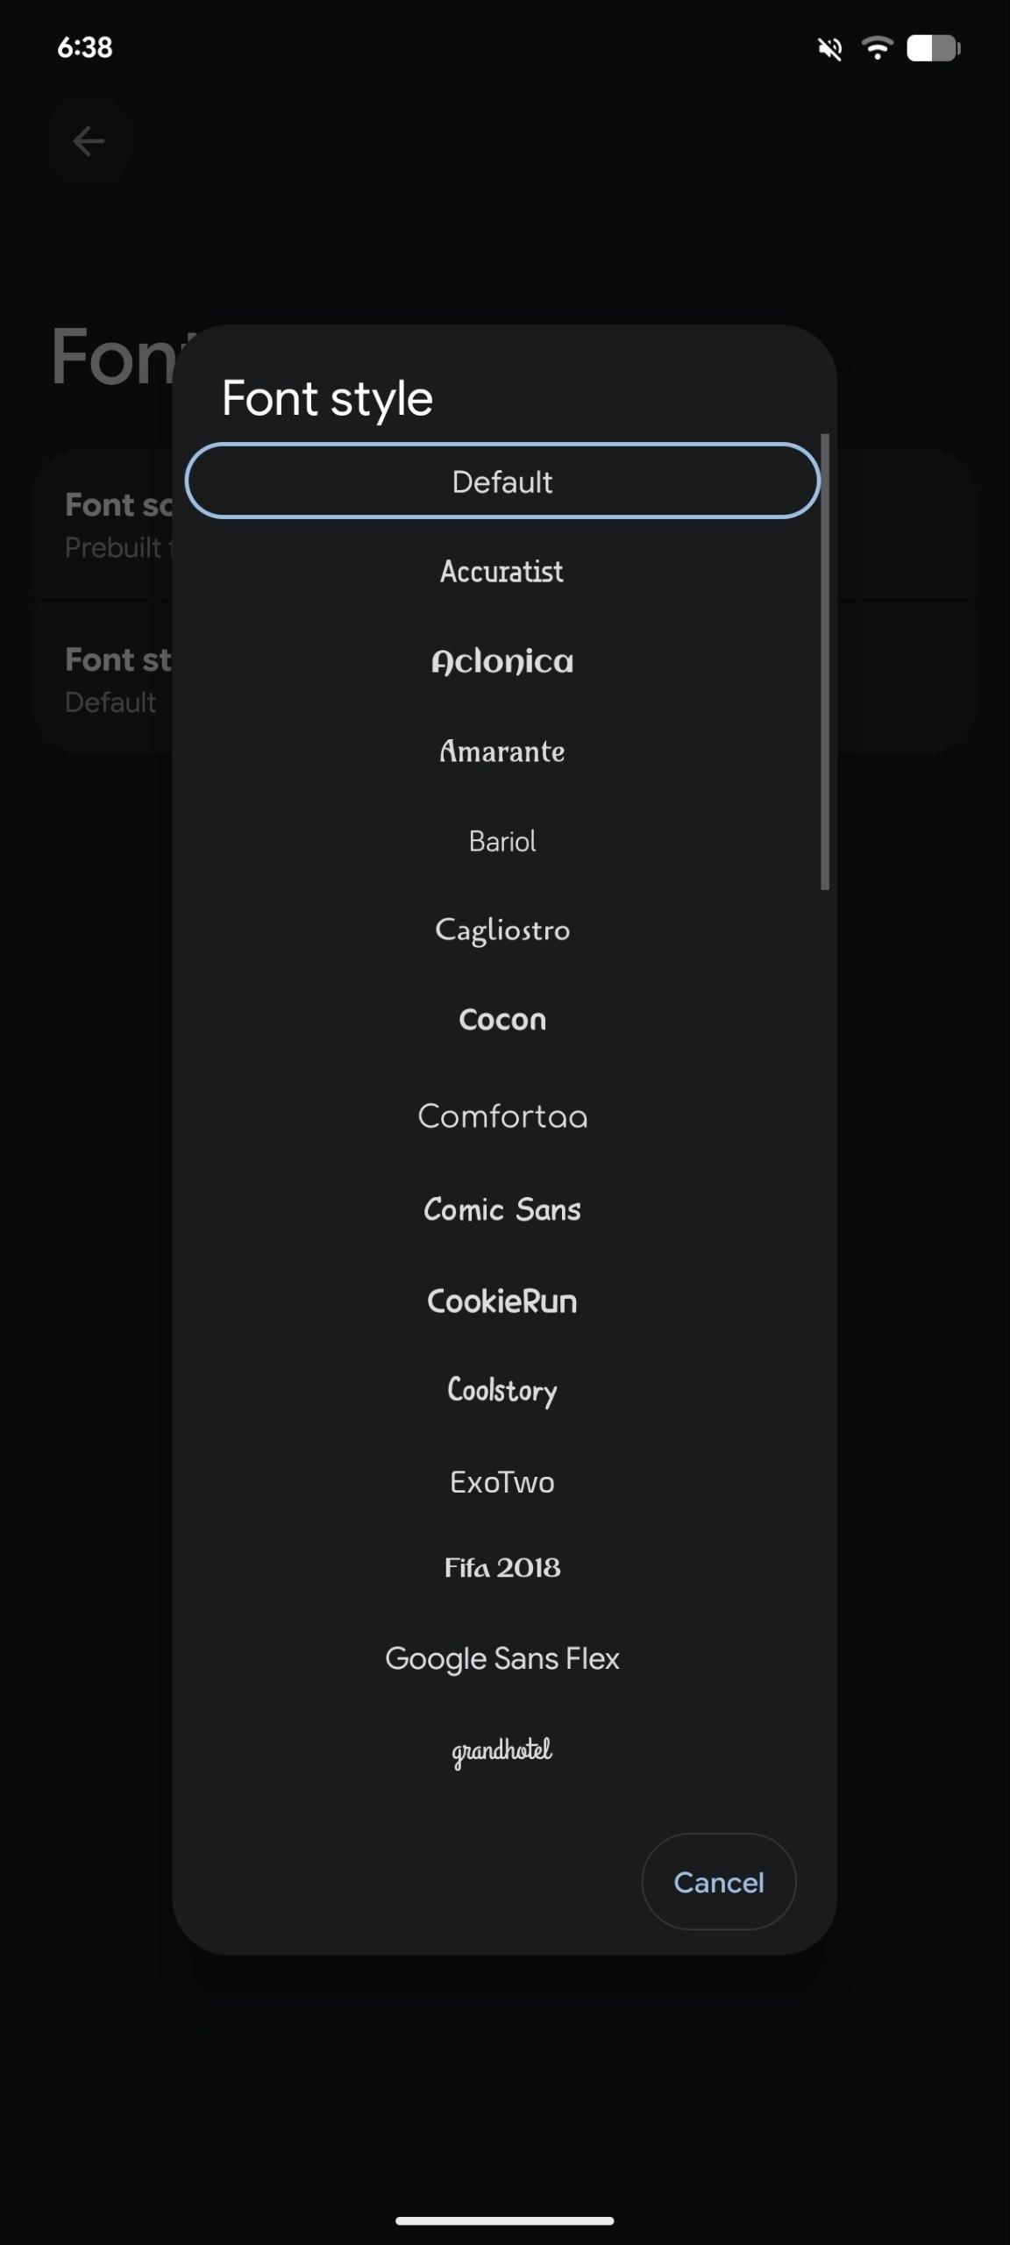The image size is (1010, 2245).
Task: Select the Cocon font
Action: point(502,1019)
